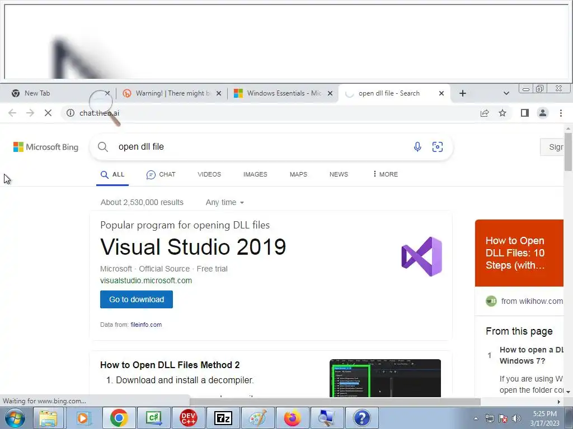Go to Microsoft Bing home logo
This screenshot has height=429, width=573.
(x=46, y=147)
